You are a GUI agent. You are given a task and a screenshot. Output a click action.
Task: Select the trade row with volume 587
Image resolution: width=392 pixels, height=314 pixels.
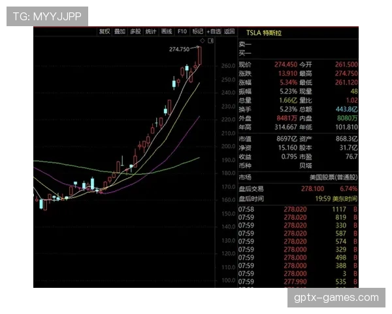click(298, 234)
